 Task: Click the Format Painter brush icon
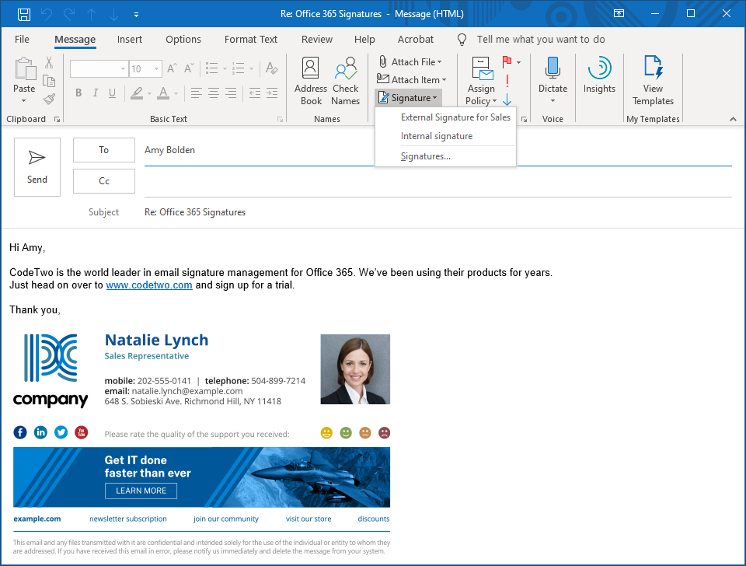click(49, 100)
